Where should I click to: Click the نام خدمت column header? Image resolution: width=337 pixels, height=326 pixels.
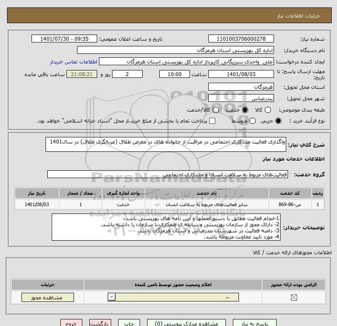tap(207, 193)
